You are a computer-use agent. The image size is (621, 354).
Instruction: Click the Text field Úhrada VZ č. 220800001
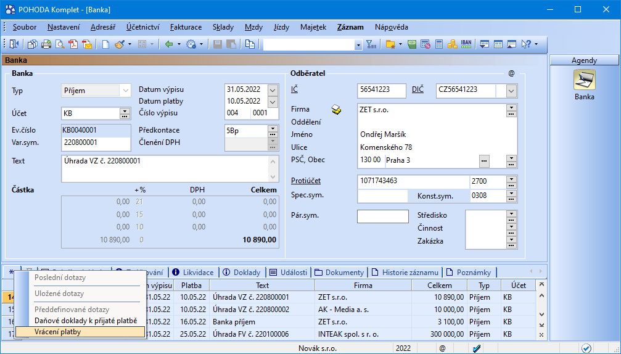165,168
